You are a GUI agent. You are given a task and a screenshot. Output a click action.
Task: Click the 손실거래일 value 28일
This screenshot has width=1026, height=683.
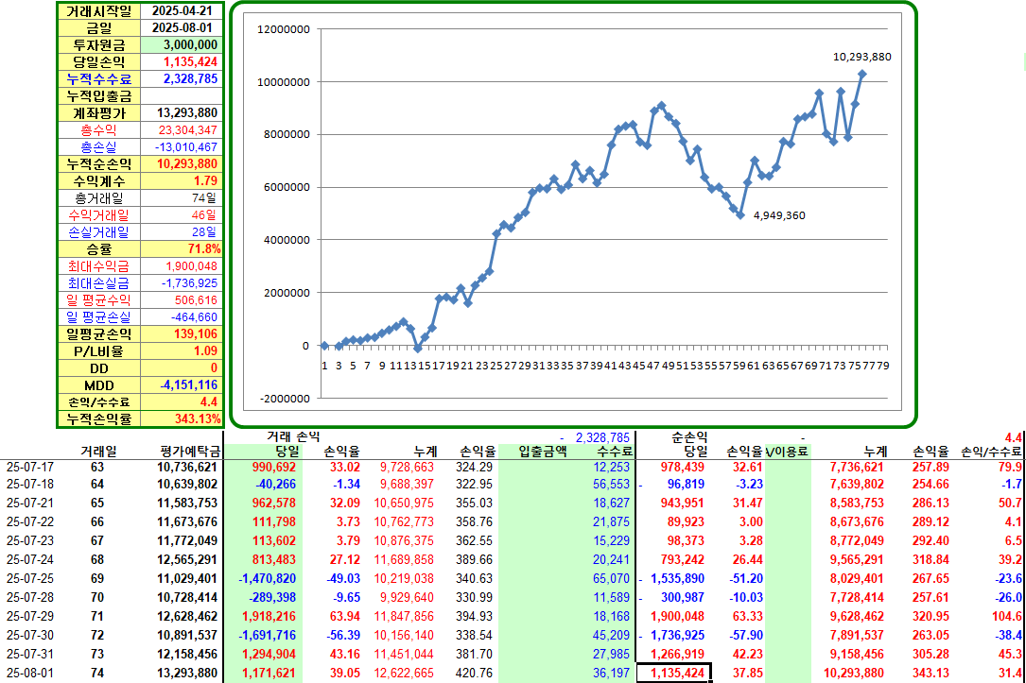point(182,232)
